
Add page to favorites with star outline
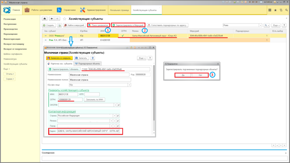[x=65, y=19]
